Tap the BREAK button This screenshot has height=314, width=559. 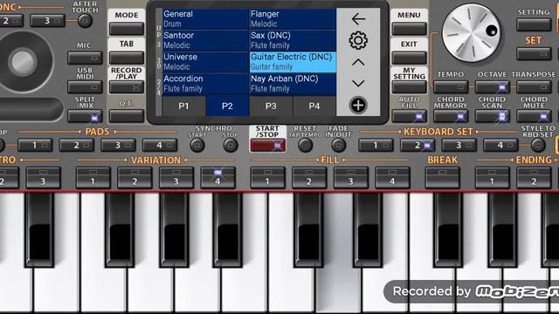443,177
